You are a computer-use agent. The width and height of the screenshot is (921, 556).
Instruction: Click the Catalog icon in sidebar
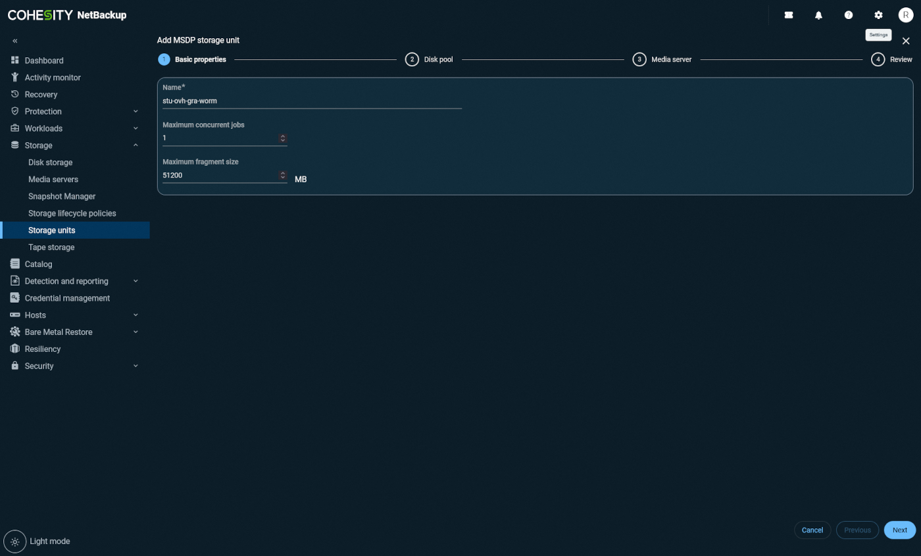[x=15, y=264]
